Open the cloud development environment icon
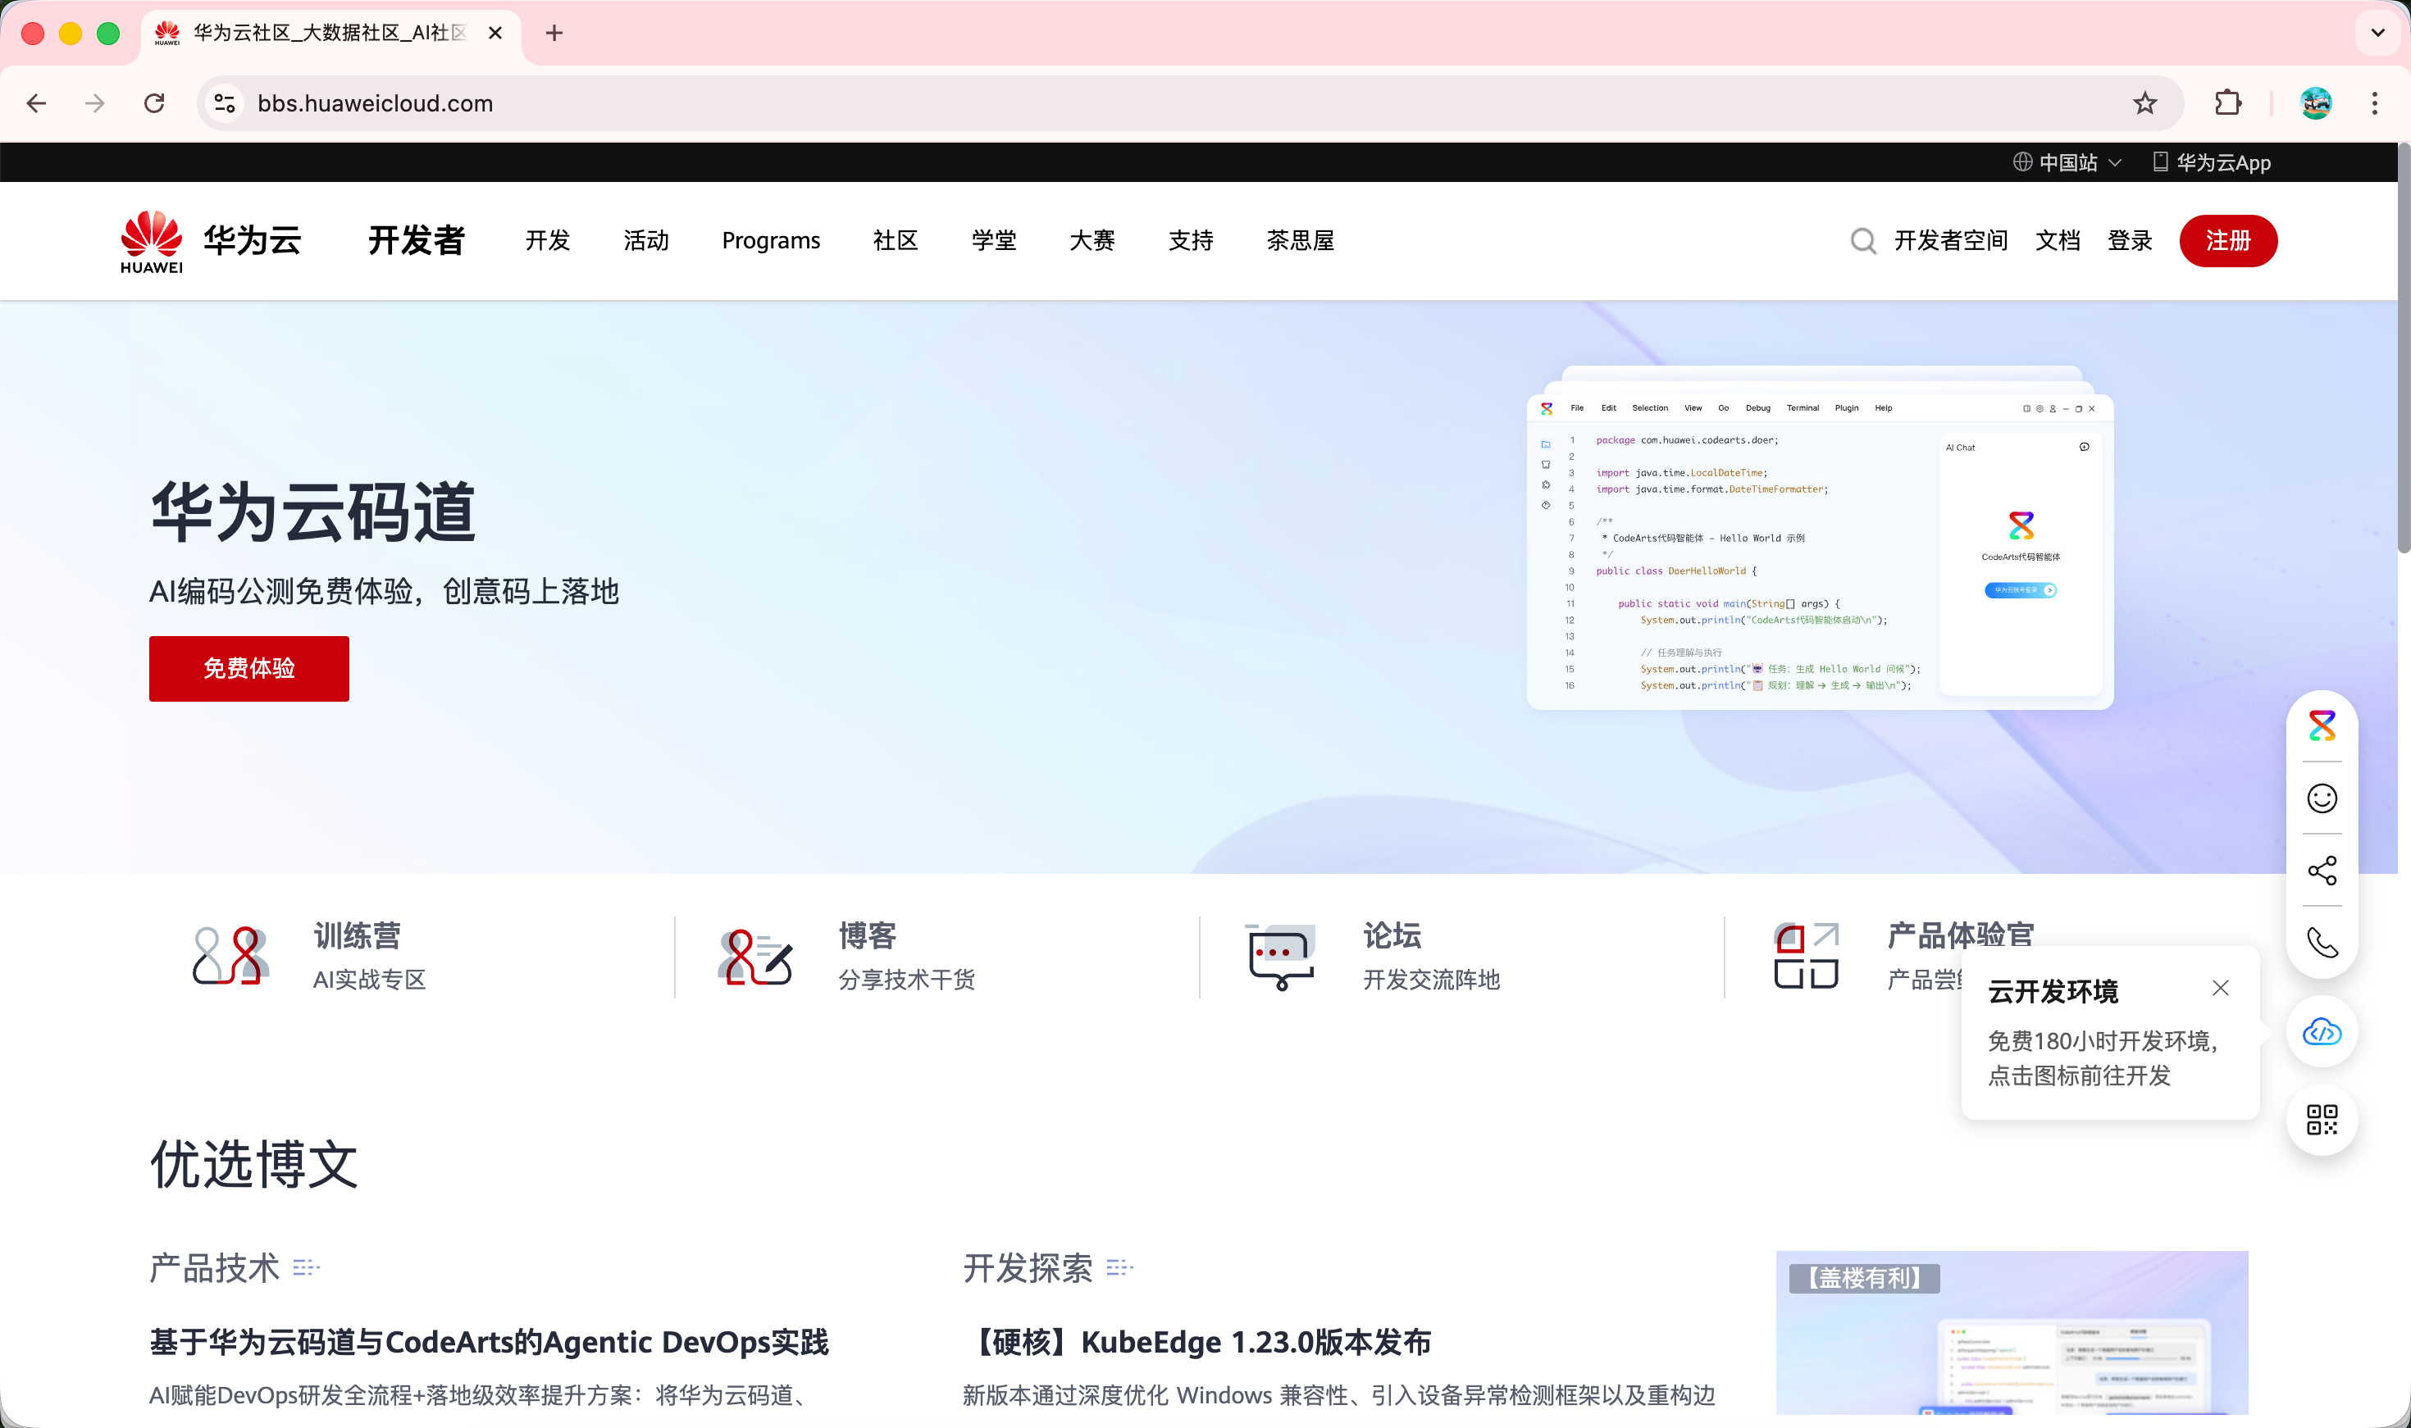 coord(2322,1033)
